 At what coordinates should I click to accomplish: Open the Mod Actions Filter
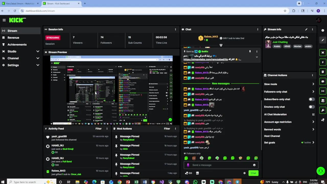click(167, 129)
